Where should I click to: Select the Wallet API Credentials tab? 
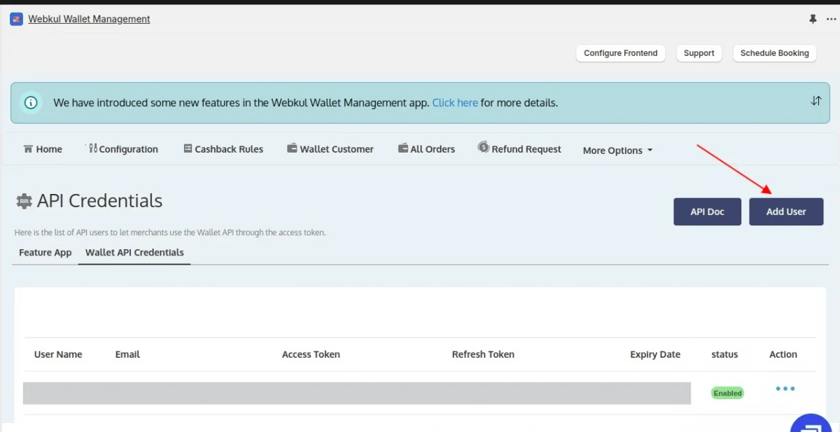tap(134, 253)
